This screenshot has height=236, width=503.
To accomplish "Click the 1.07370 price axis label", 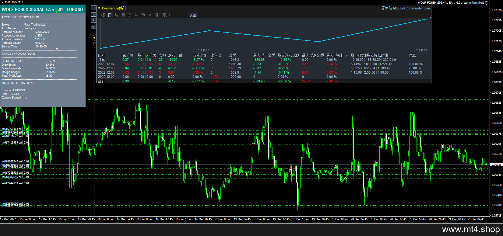I will 497,10.
